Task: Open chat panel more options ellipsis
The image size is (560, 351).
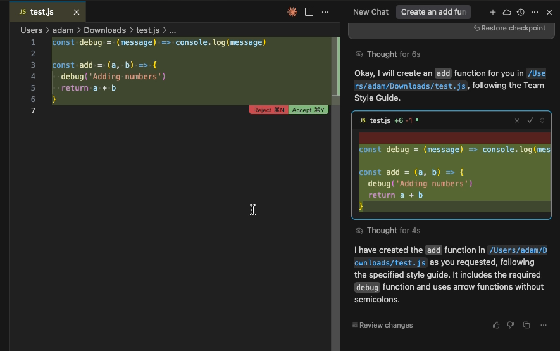Action: tap(534, 12)
